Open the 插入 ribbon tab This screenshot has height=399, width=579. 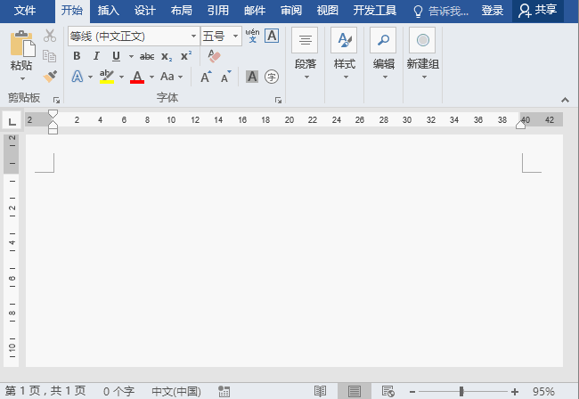point(109,11)
